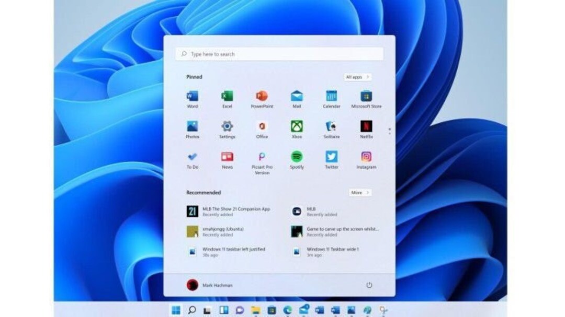Launch Instagram from pinned apps
565x317 pixels.
pyautogui.click(x=366, y=160)
